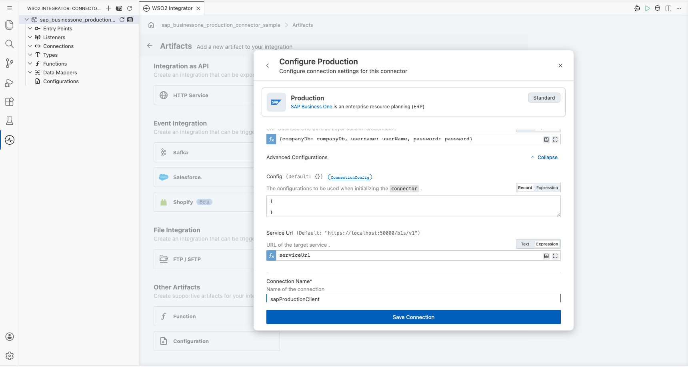Expand Listeners tree node
Screen dimensions: 688x367
click(x=30, y=37)
